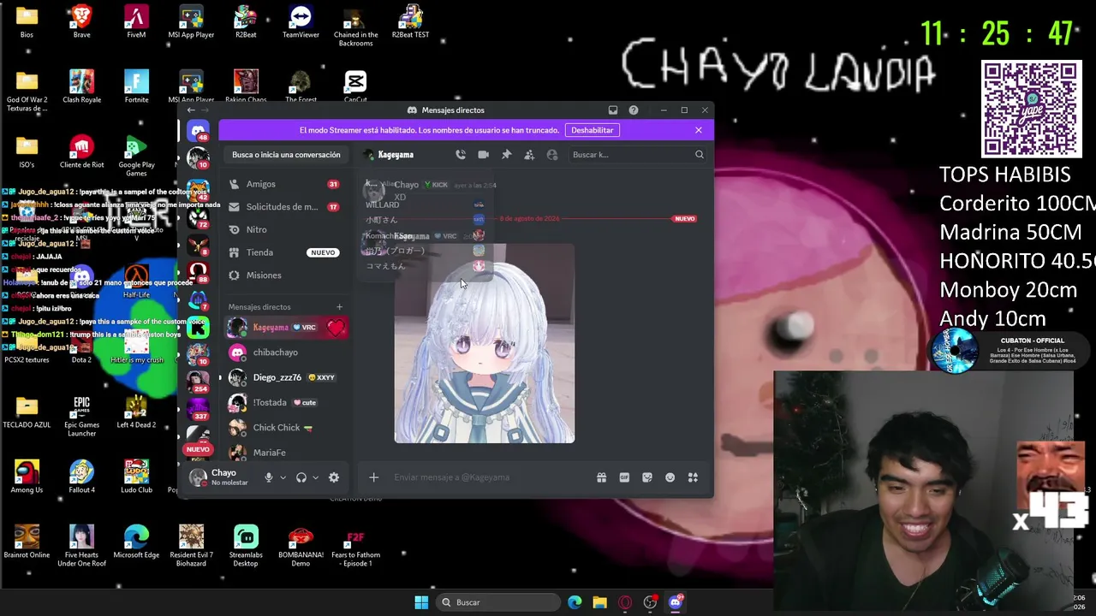Start a video call in Discord header
The image size is (1096, 616).
coord(484,155)
